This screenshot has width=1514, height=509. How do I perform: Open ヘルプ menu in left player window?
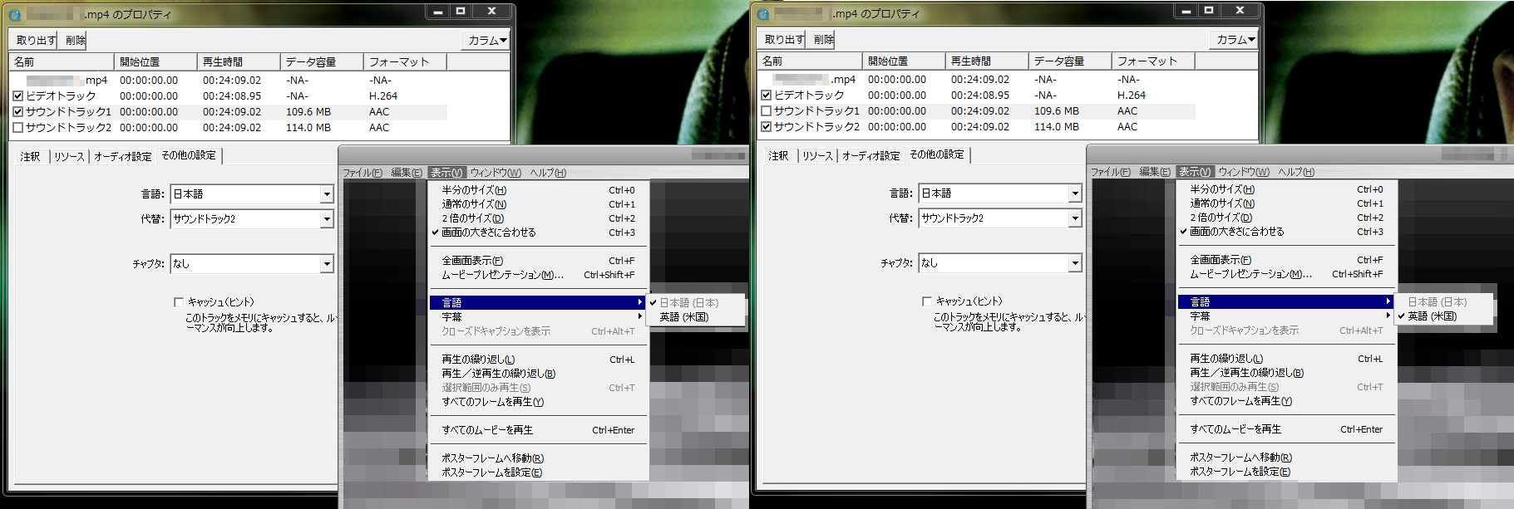coord(548,173)
